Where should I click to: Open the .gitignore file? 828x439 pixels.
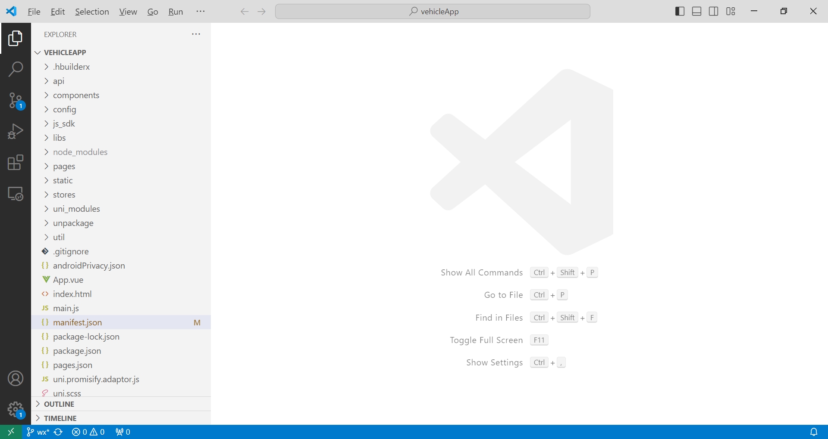tap(121, 251)
